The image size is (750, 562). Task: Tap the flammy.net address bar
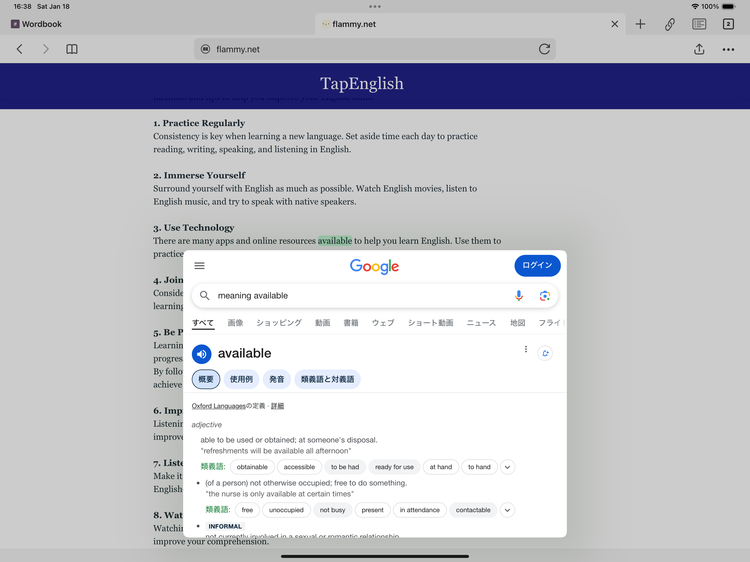click(x=375, y=49)
